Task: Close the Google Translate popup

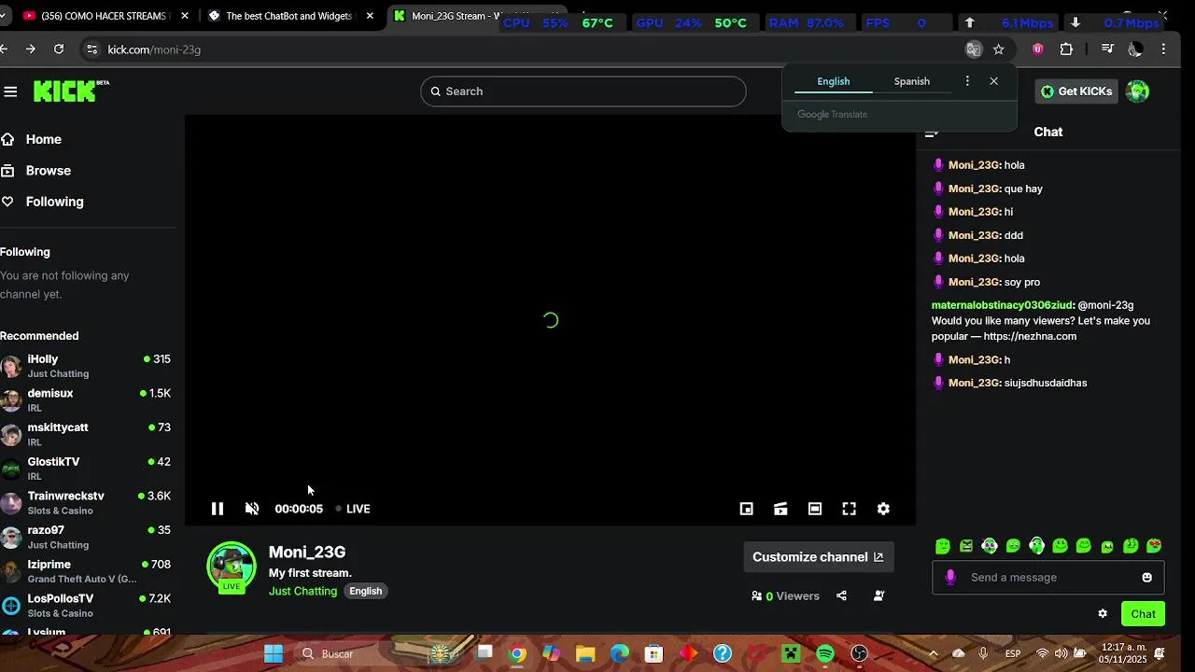Action: point(994,81)
